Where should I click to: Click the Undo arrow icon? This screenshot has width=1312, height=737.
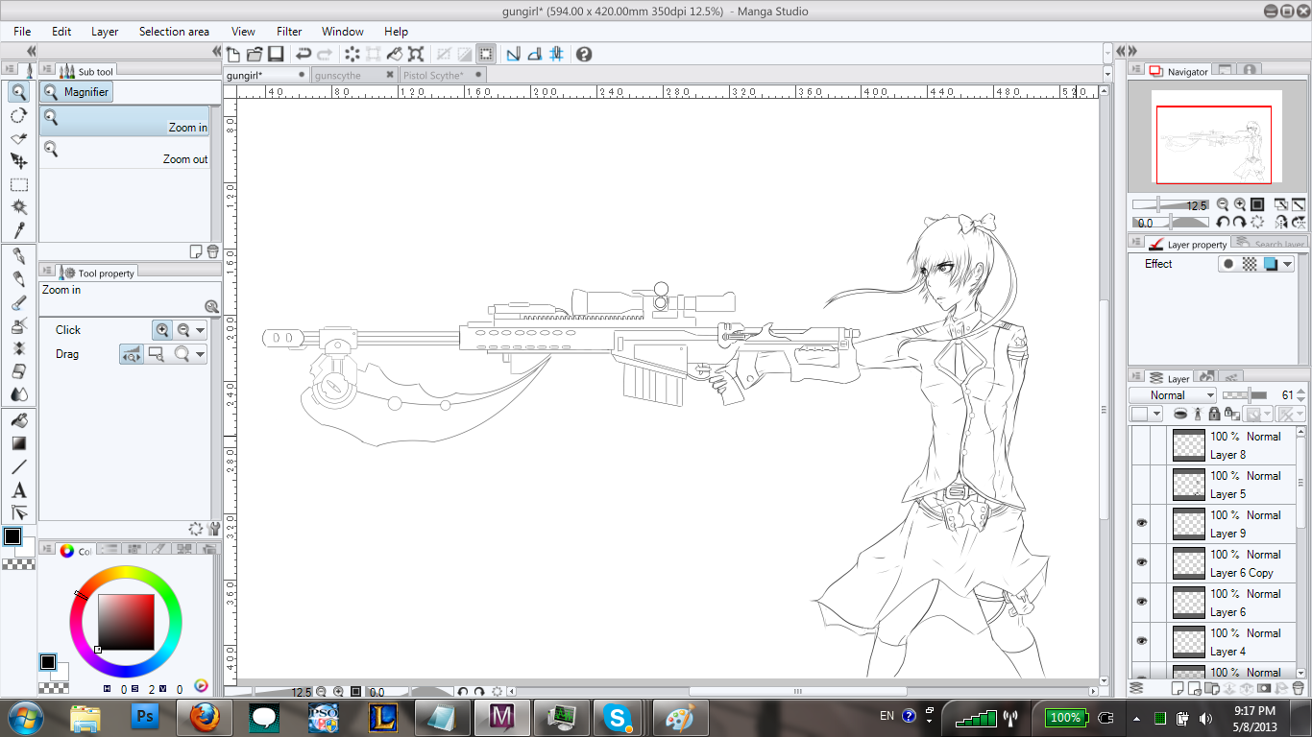click(304, 55)
